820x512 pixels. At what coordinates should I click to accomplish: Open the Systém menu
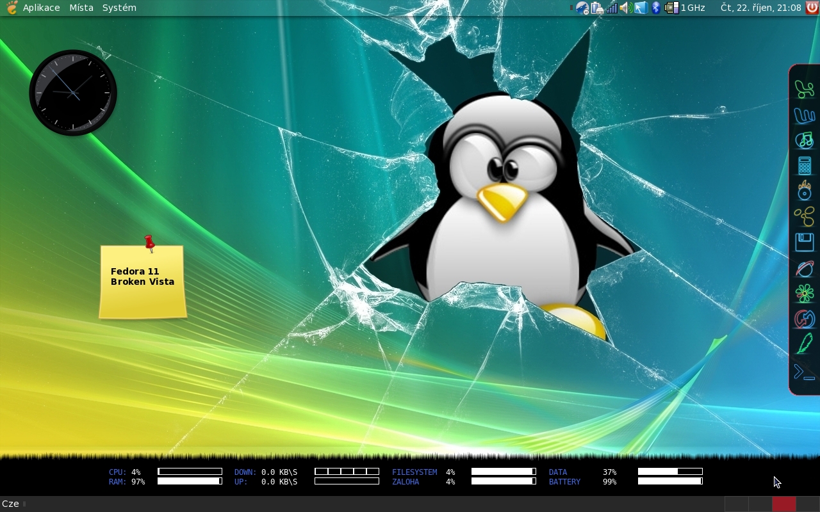[119, 8]
